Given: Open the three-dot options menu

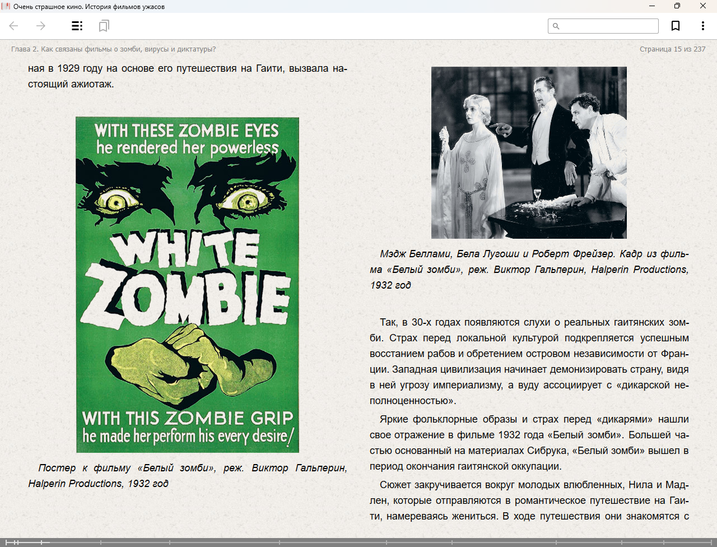Looking at the screenshot, I should point(702,26).
